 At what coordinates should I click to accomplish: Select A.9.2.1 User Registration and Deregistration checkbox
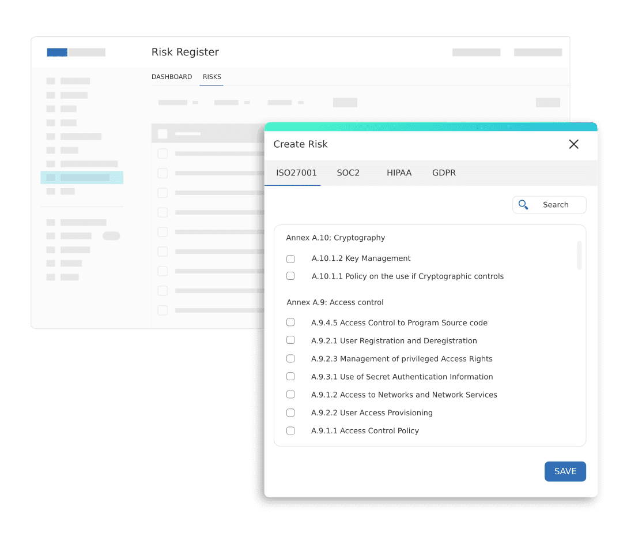(290, 340)
